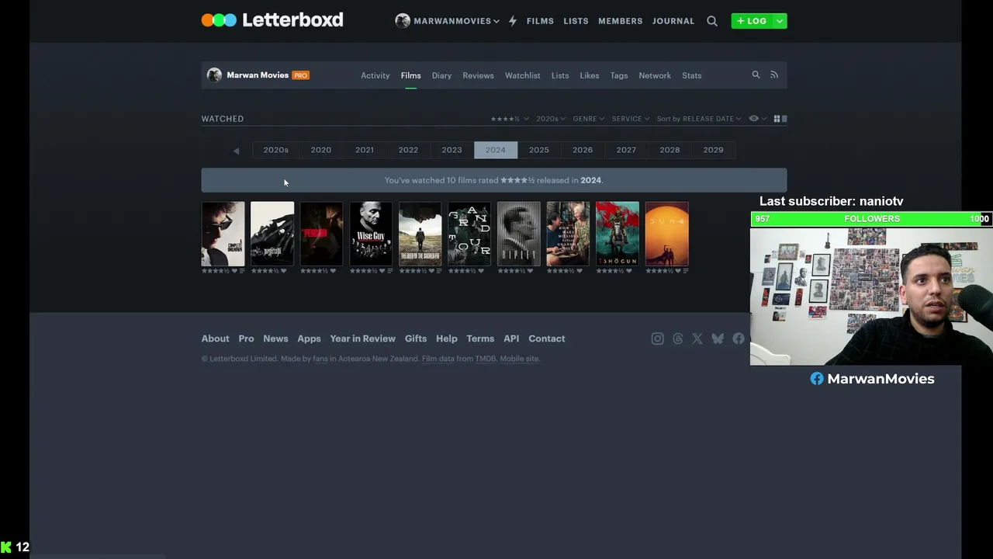This screenshot has width=993, height=559.
Task: Open the API footer link
Action: tap(511, 339)
